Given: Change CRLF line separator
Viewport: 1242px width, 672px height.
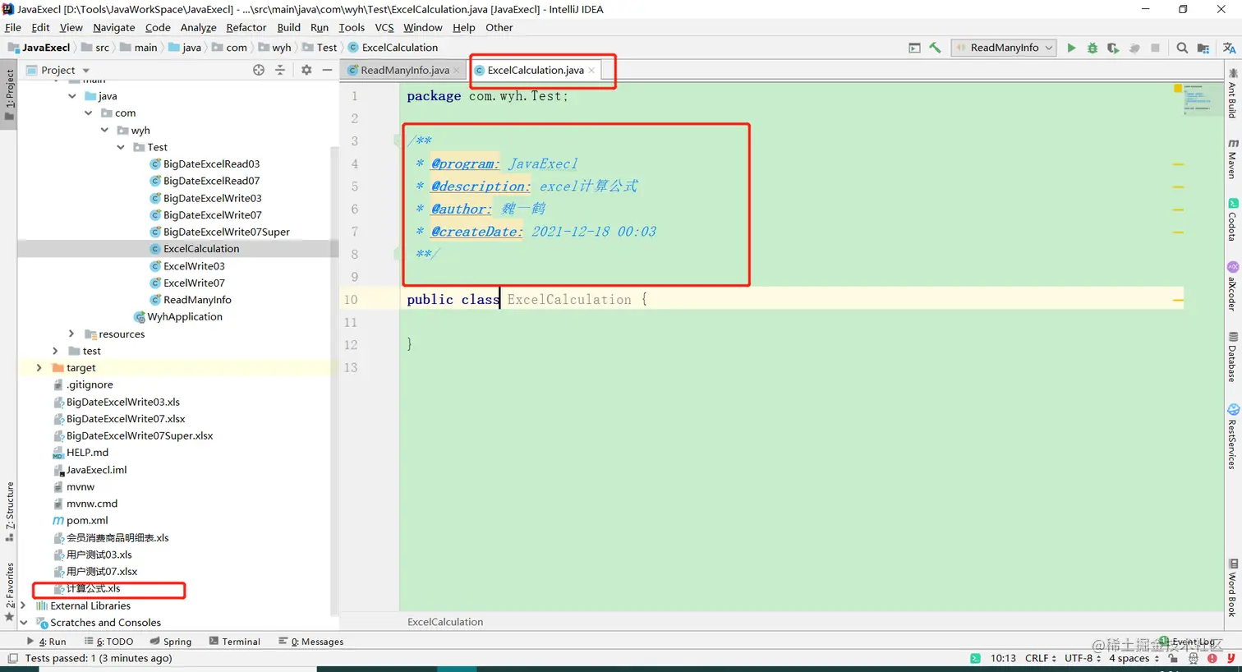Looking at the screenshot, I should pyautogui.click(x=1040, y=658).
